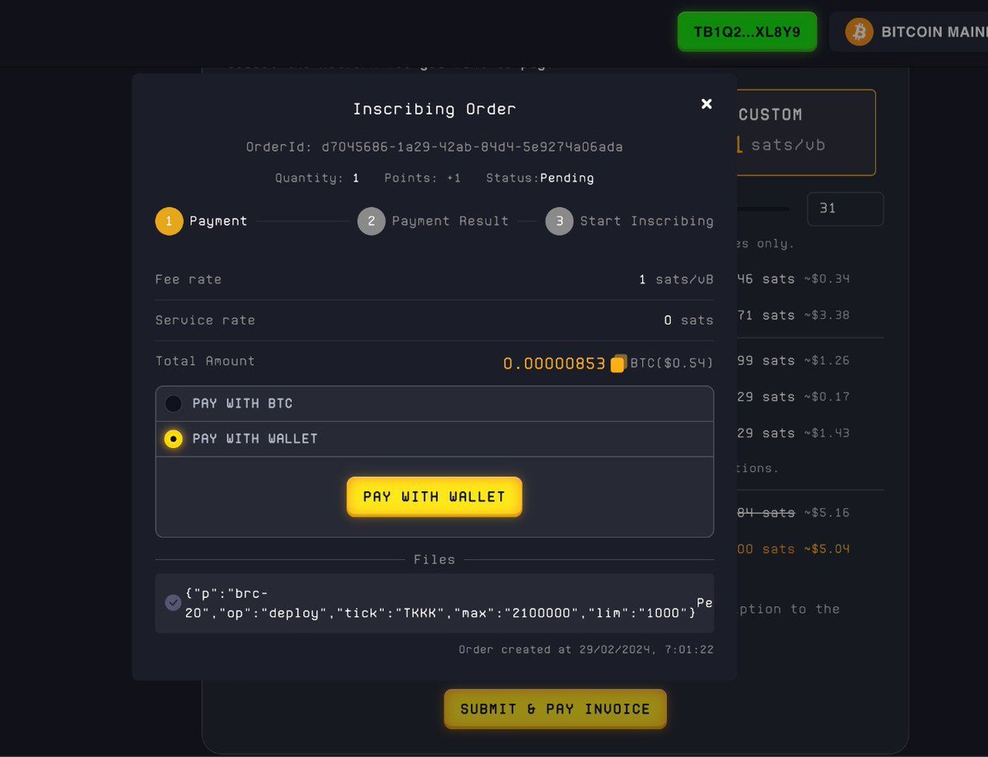This screenshot has height=757, width=988.
Task: Click the Submit & Pay Invoice button
Action: point(555,708)
